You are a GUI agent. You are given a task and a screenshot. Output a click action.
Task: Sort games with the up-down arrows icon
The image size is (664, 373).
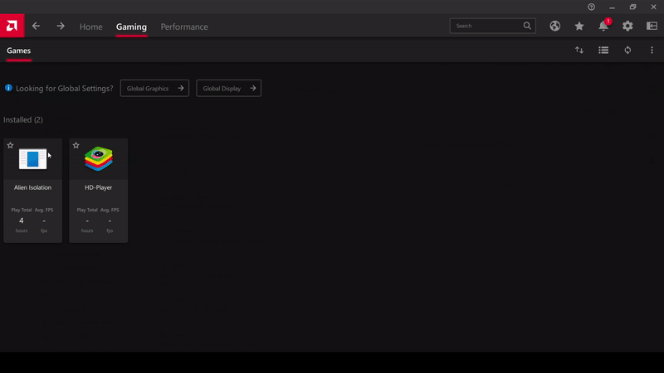[x=579, y=51]
